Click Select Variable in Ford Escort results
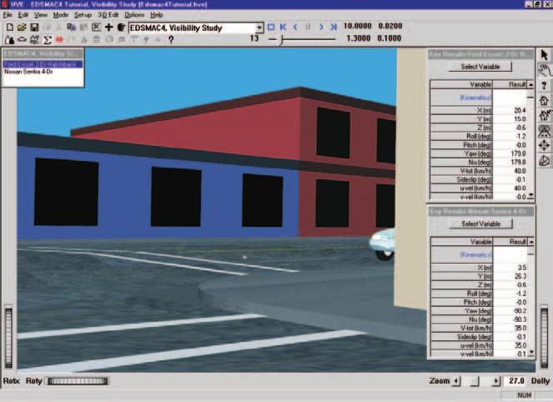This screenshot has width=553, height=402. [480, 67]
